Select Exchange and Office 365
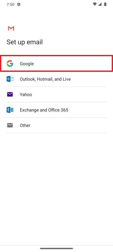 [56, 110]
